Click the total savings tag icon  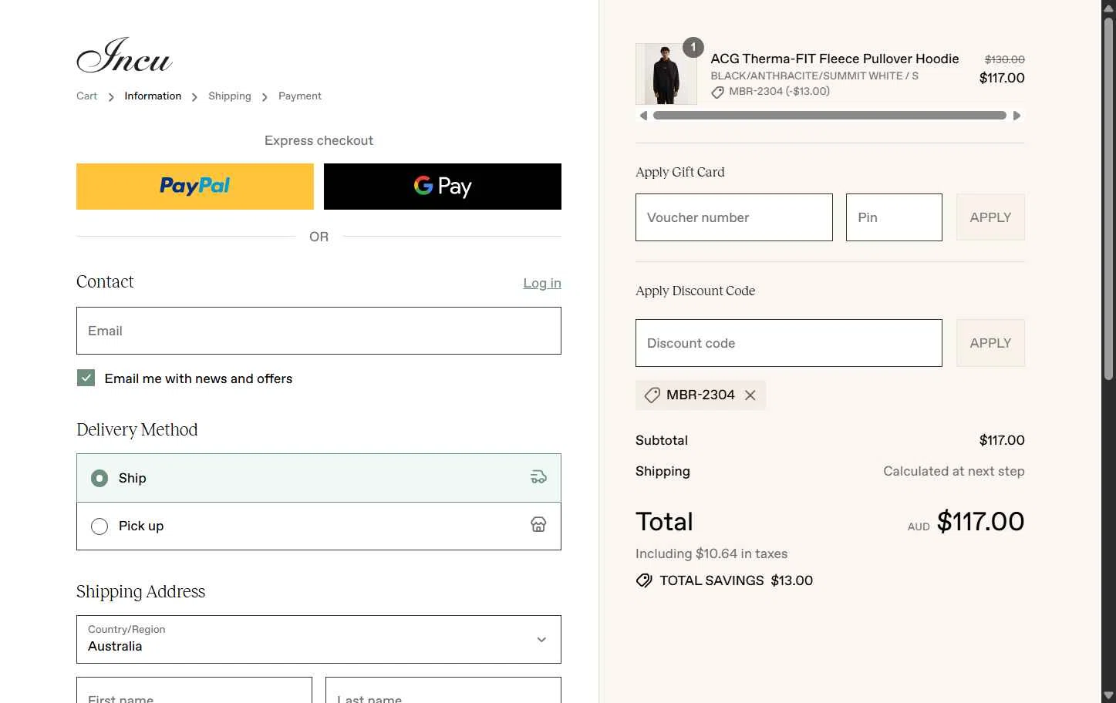click(x=644, y=580)
